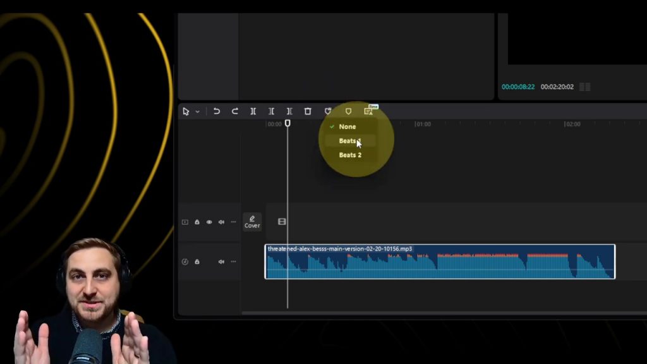Click the redo arrow icon
This screenshot has width=647, height=364.
tap(234, 111)
